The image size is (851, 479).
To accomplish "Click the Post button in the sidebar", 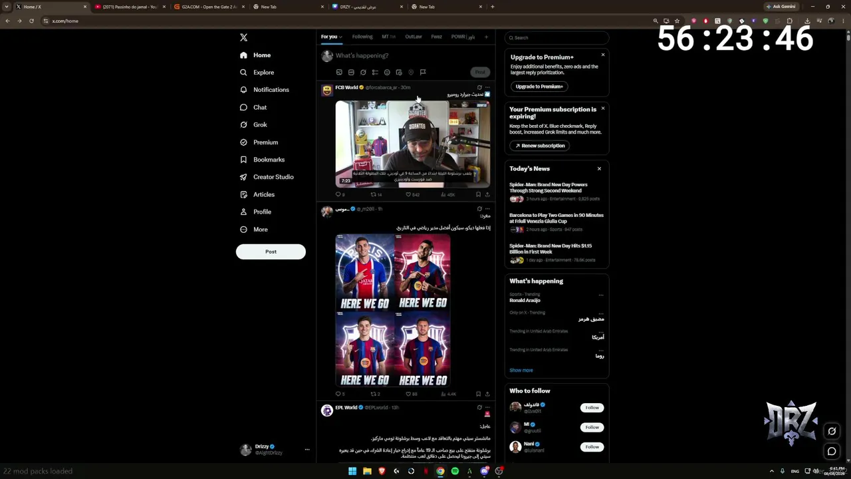I will click(271, 251).
